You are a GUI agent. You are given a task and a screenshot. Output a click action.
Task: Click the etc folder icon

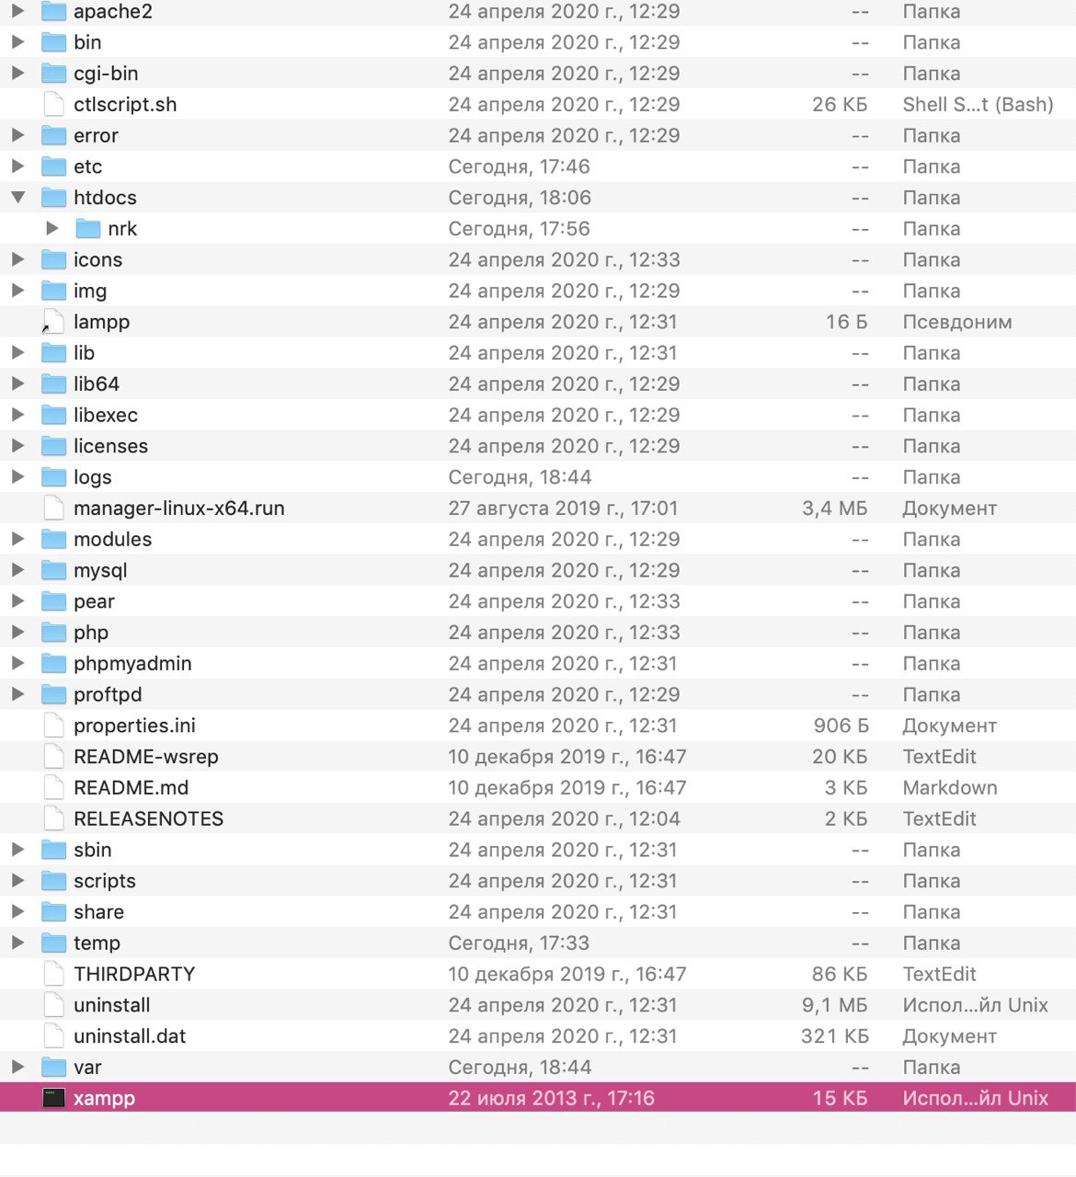coord(54,166)
